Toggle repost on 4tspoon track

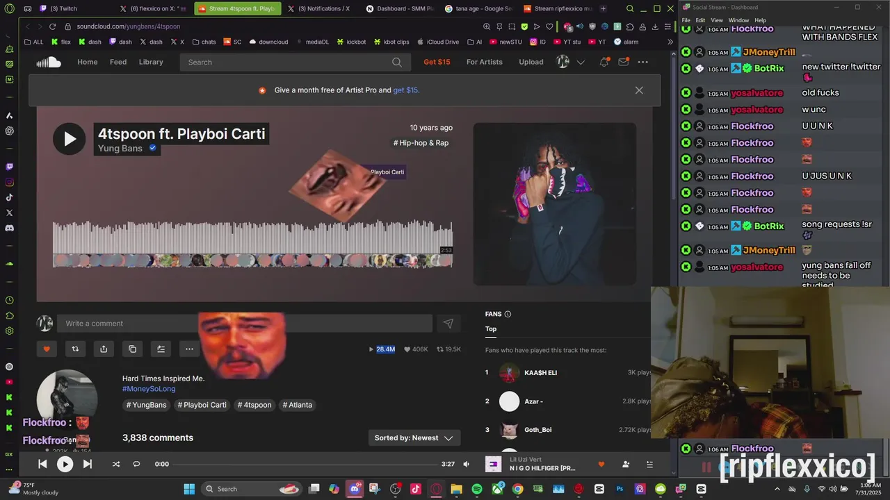[x=75, y=349]
